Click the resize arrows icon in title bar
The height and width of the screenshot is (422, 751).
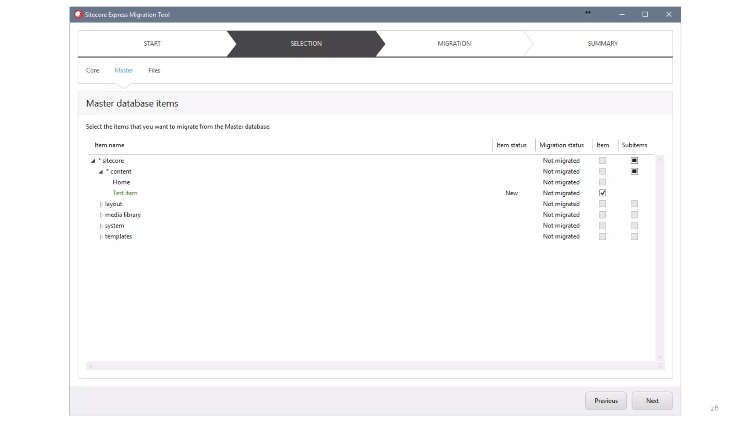pyautogui.click(x=588, y=12)
